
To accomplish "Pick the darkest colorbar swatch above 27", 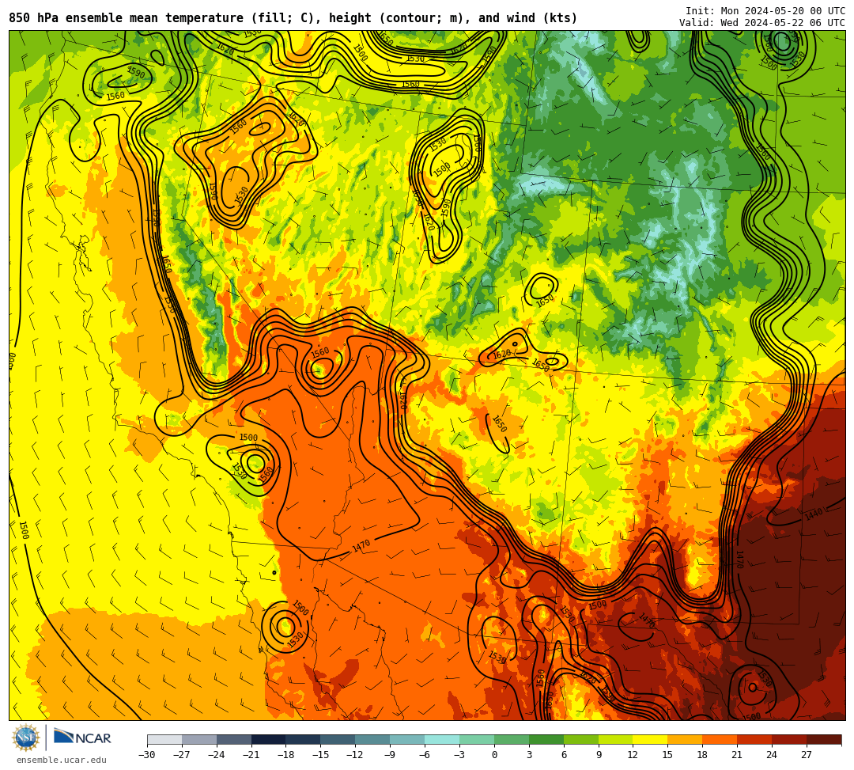I will point(824,739).
